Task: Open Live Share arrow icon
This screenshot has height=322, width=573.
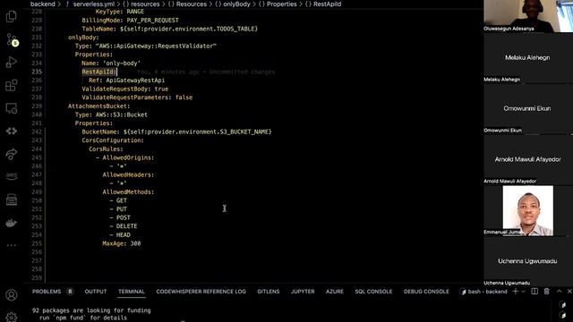Action: pyautogui.click(x=12, y=154)
